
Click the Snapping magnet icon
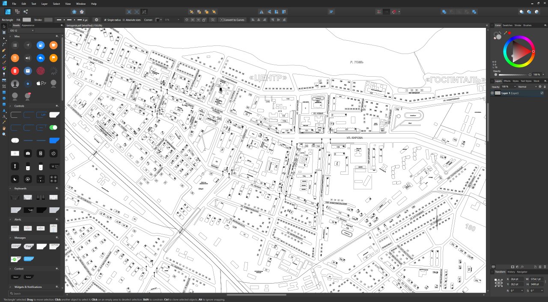click(x=394, y=12)
